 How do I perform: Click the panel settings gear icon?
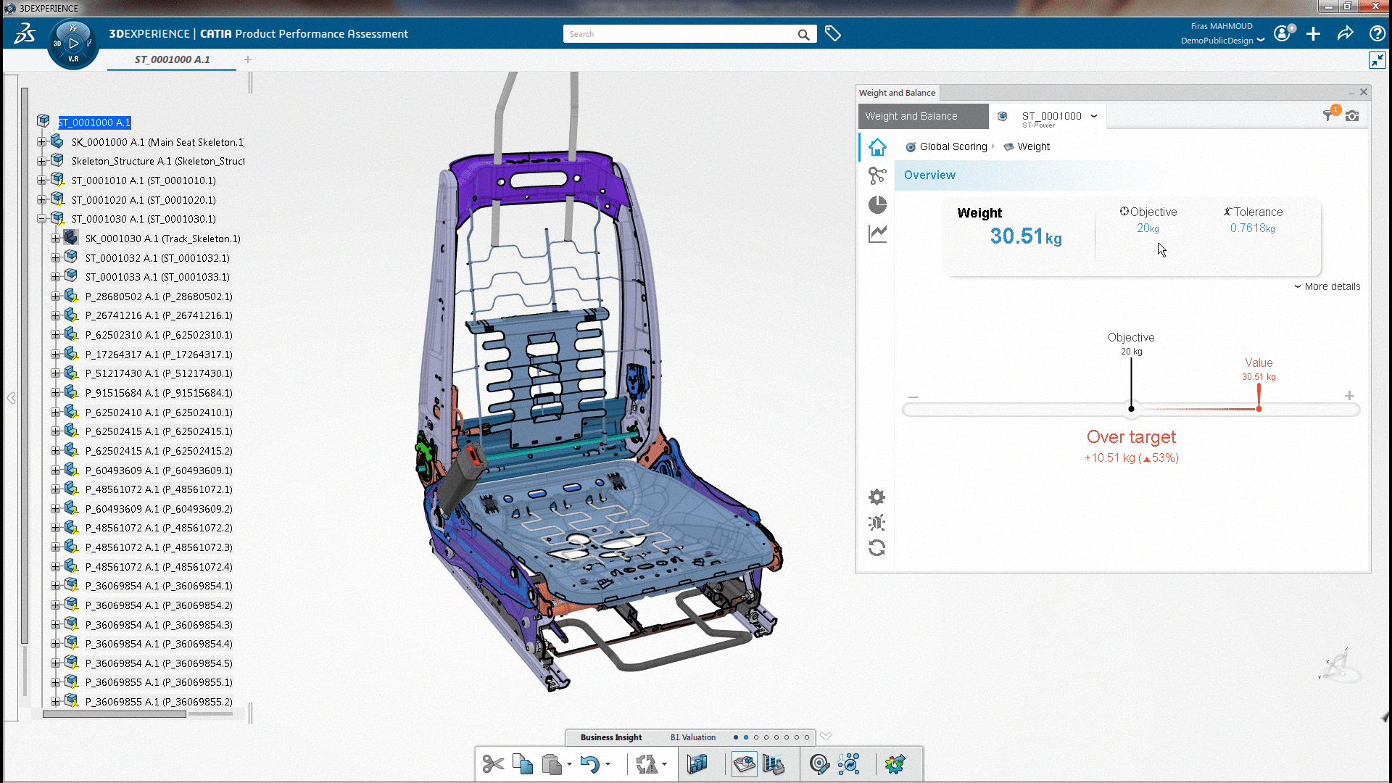click(877, 497)
